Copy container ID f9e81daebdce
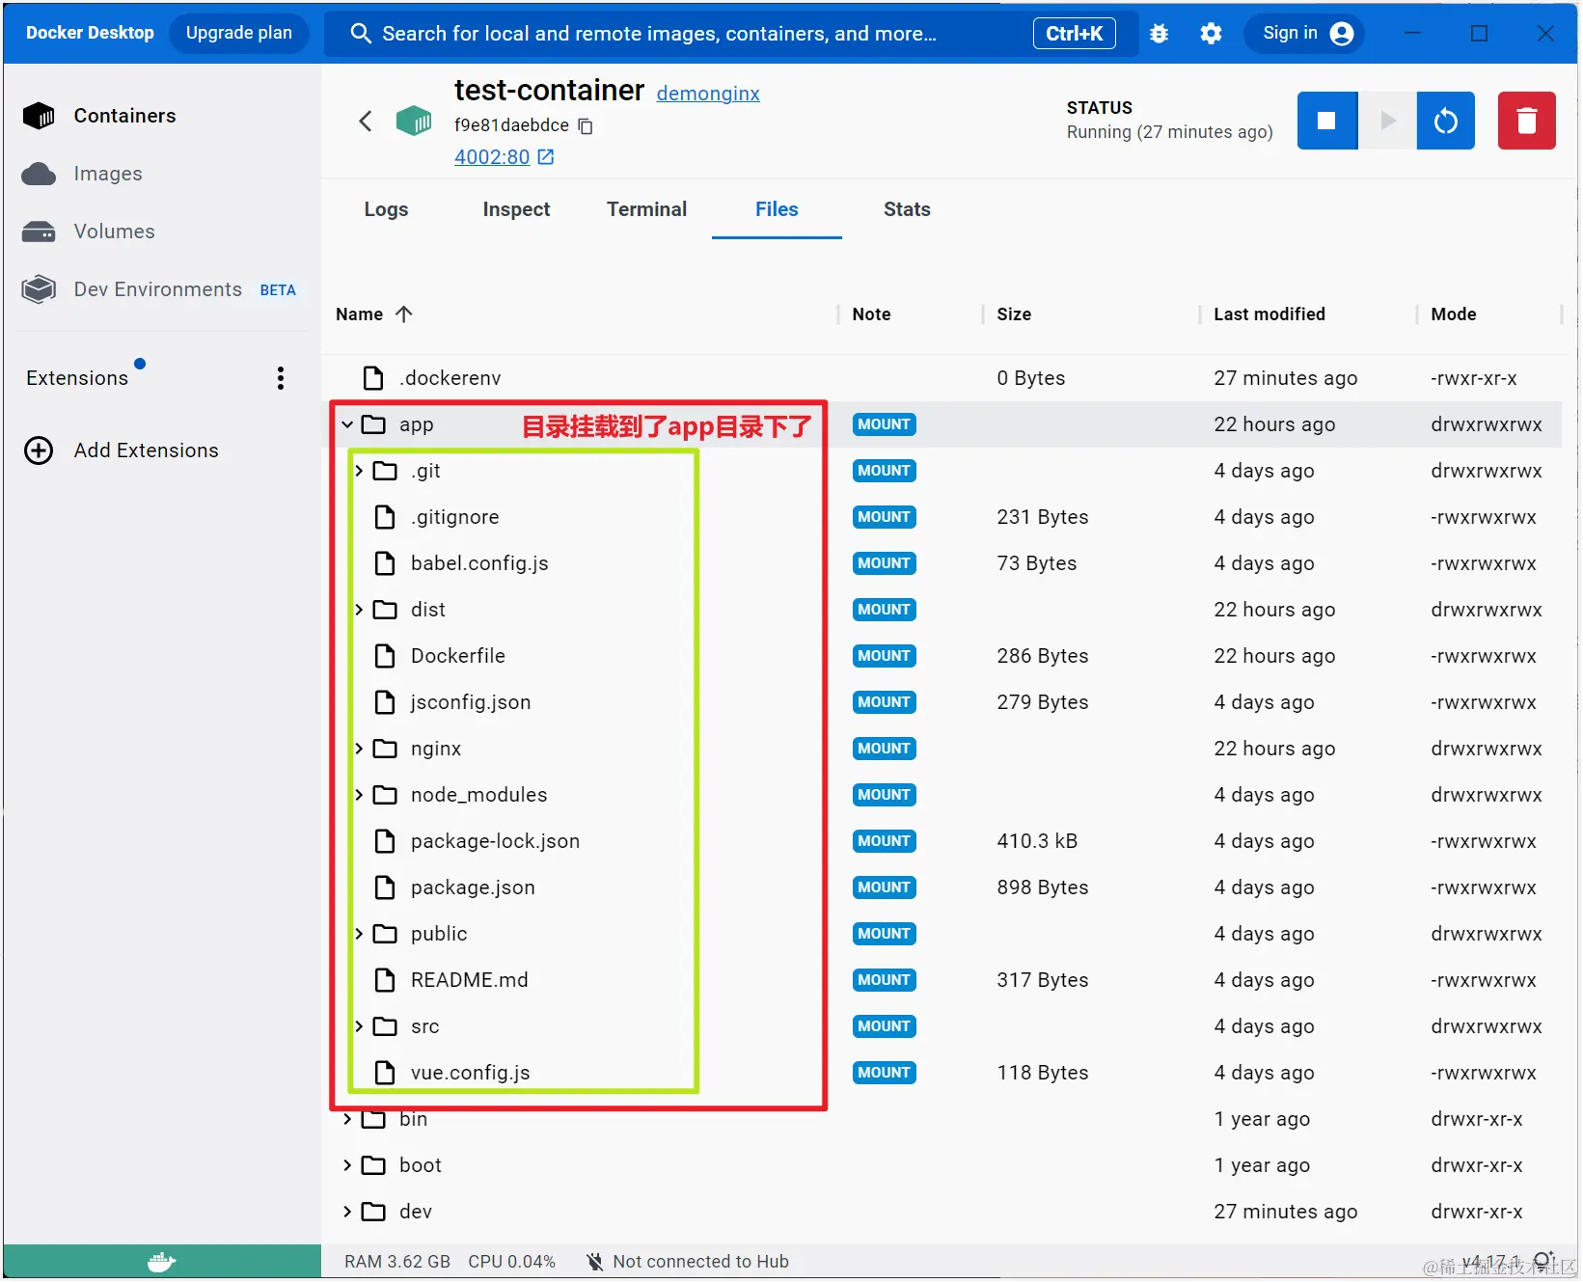The image size is (1583, 1283). [x=586, y=126]
